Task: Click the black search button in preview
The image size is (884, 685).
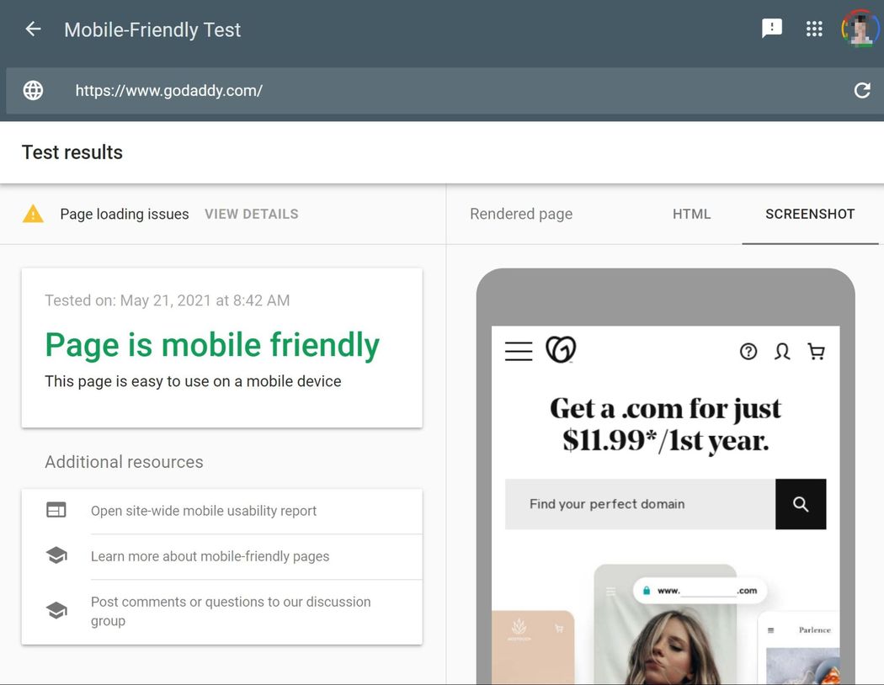Action: (801, 504)
